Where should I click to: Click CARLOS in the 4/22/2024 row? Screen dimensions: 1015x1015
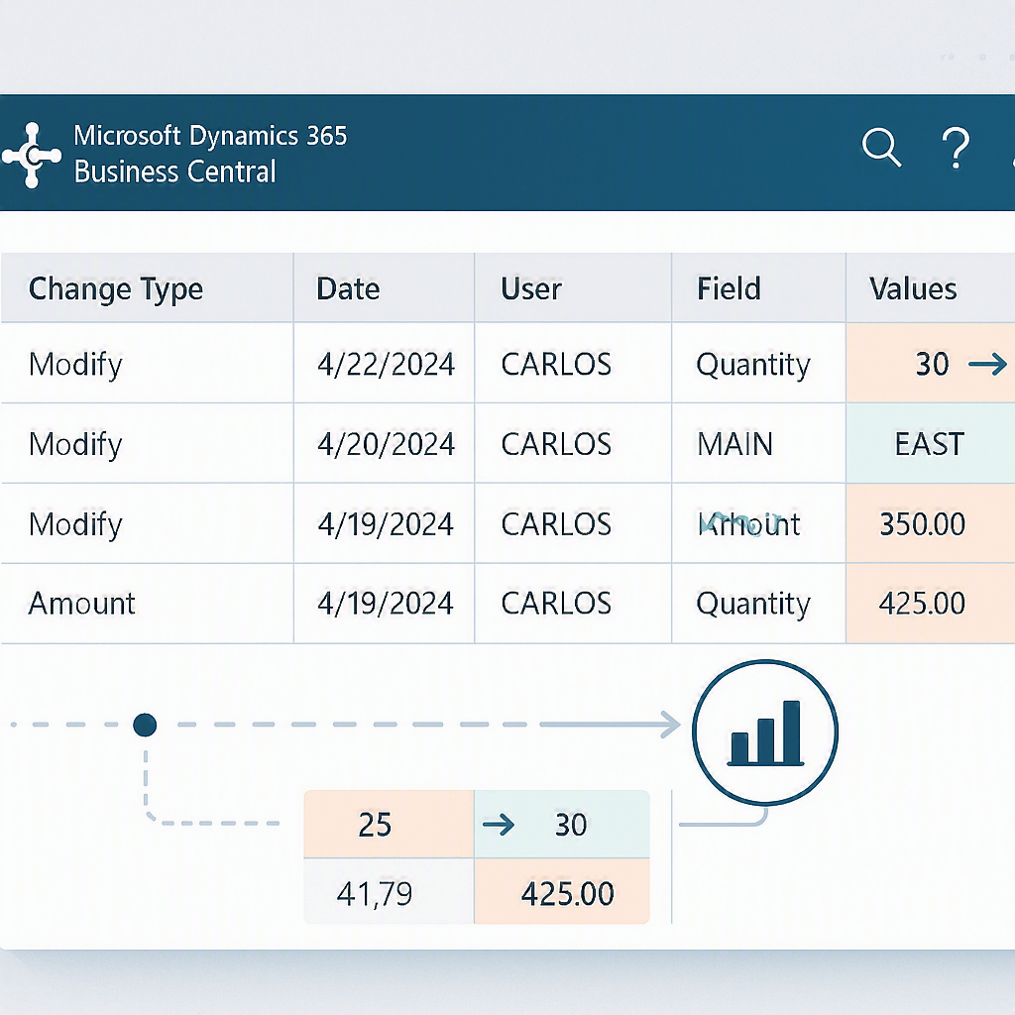557,364
